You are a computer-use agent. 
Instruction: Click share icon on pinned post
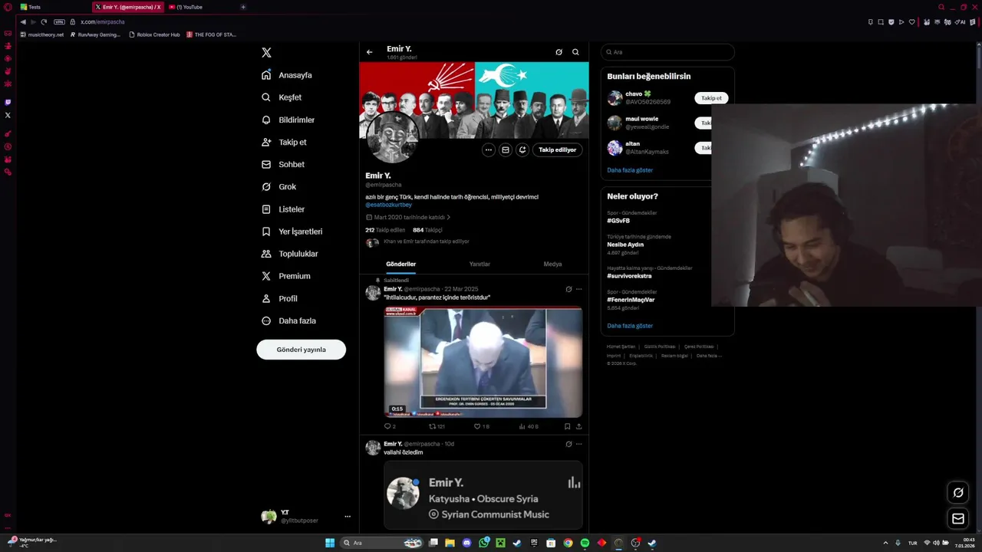click(x=578, y=426)
